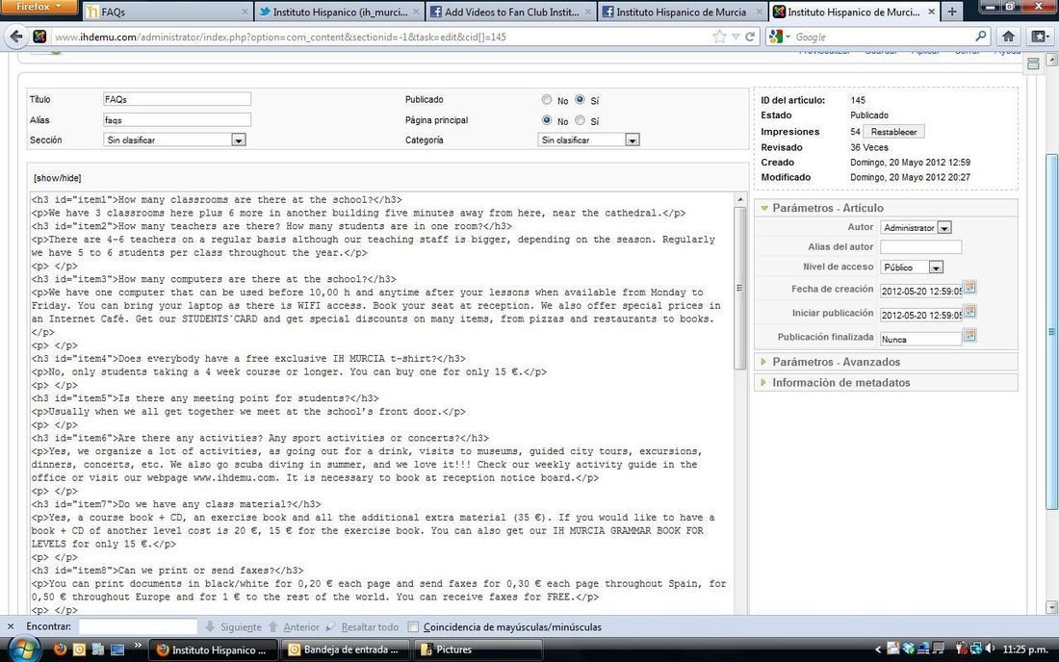Click the network connection tray icon
This screenshot has width=1059, height=662.
coord(976,649)
